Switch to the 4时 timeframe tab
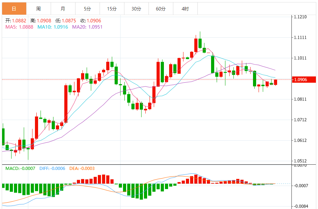 (185, 9)
